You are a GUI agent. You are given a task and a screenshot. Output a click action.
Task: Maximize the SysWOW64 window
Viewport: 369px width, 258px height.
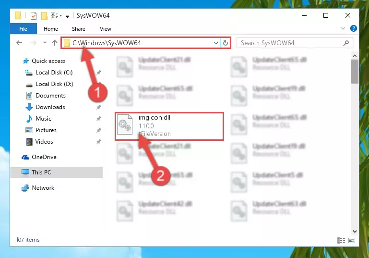click(326, 15)
